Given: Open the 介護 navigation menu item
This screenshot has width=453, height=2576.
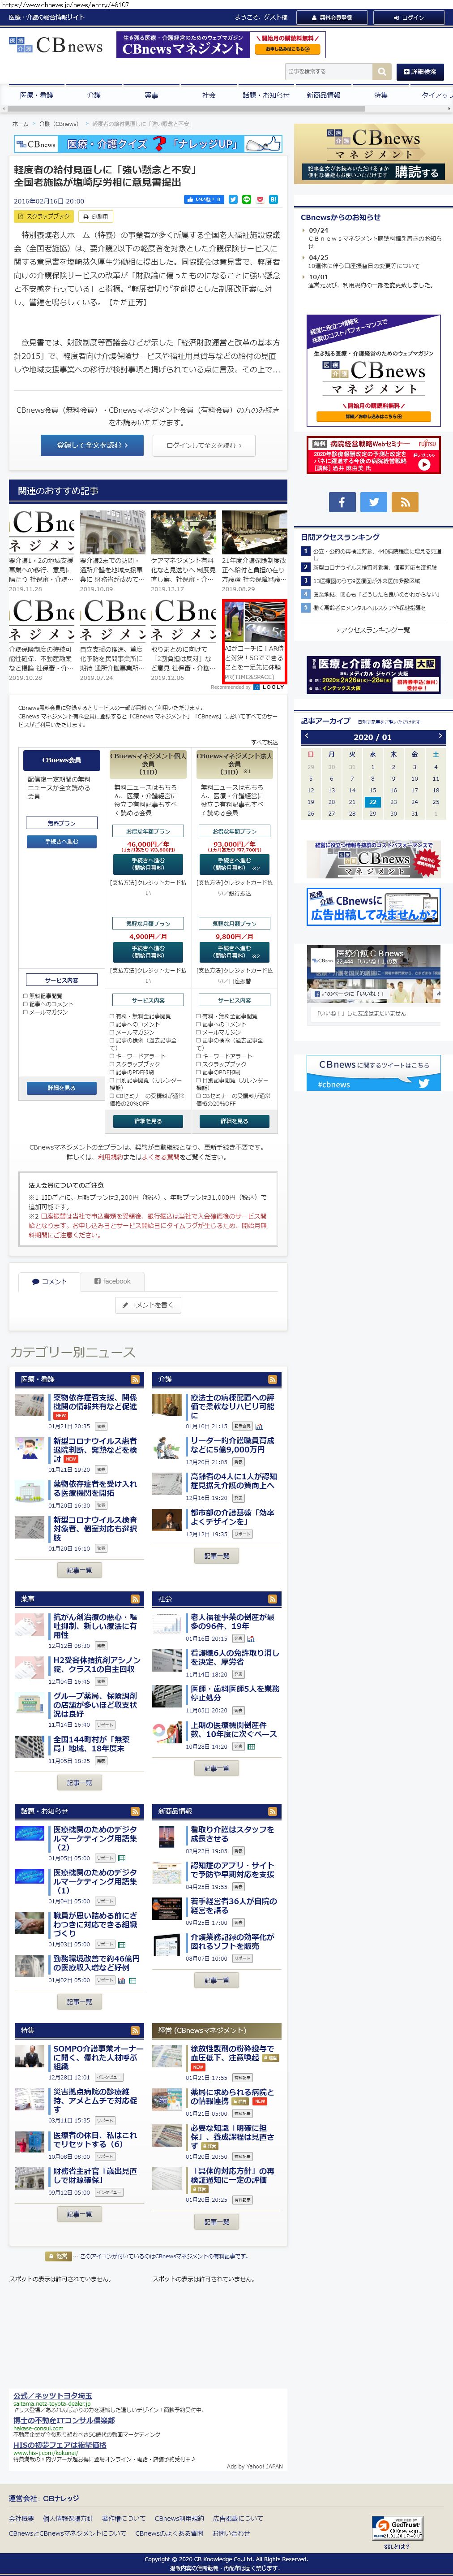Looking at the screenshot, I should click(x=94, y=95).
